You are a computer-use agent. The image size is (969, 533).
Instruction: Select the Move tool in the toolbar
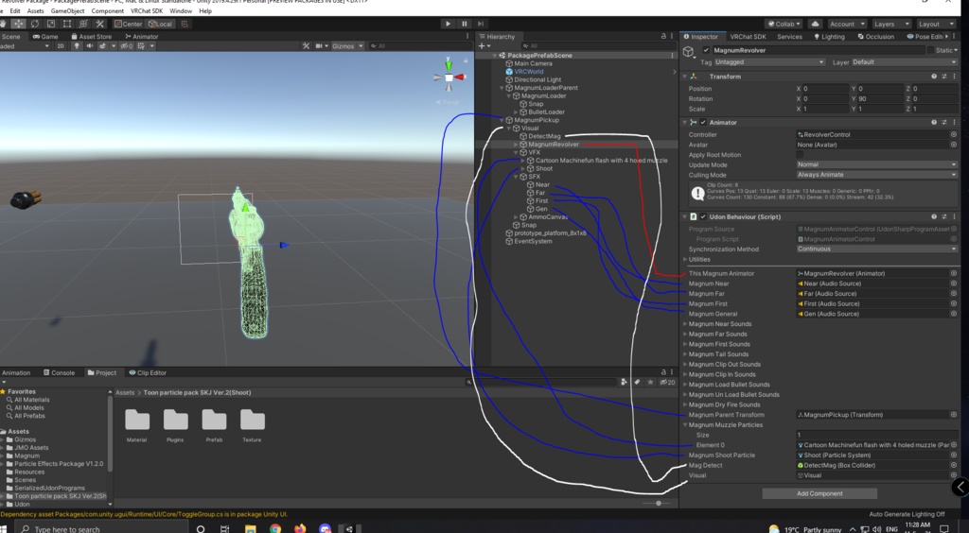(19, 24)
